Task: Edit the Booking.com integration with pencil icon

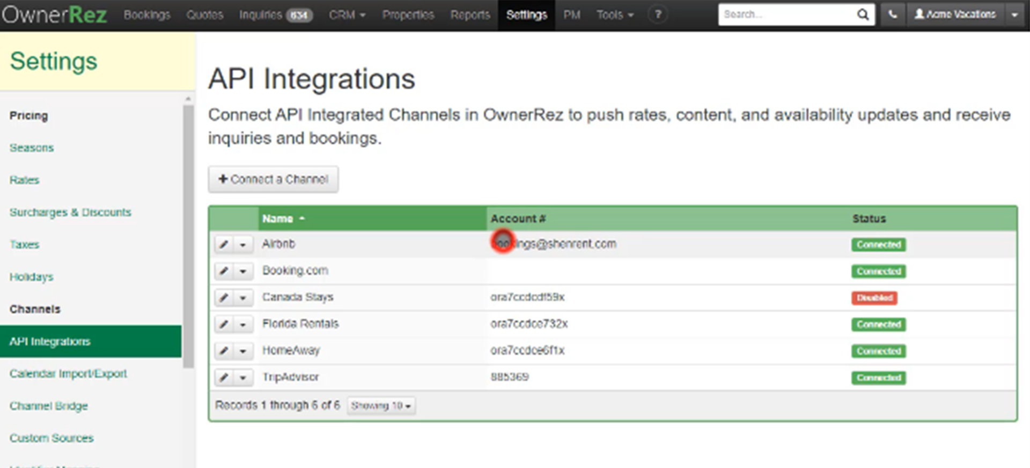Action: pos(224,271)
